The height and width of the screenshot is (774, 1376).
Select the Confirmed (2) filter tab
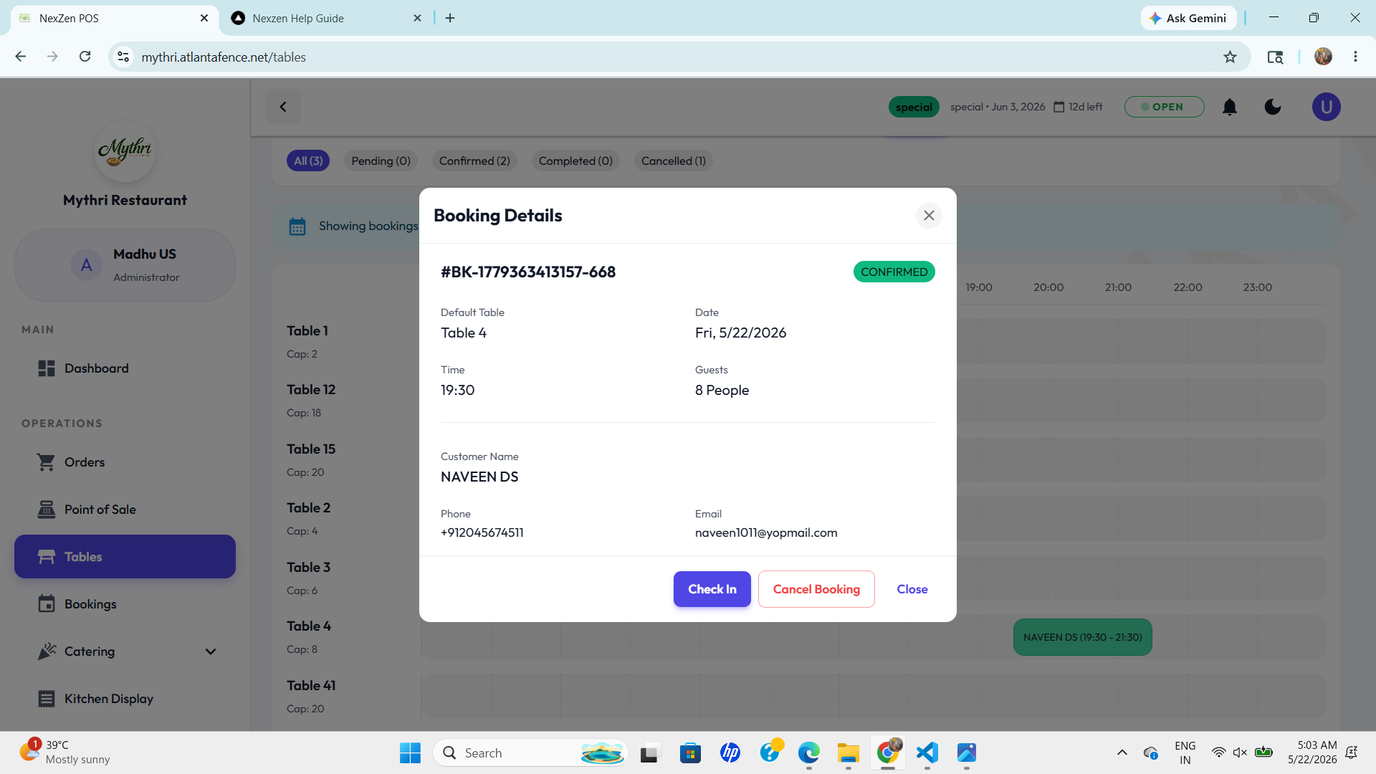click(x=474, y=161)
